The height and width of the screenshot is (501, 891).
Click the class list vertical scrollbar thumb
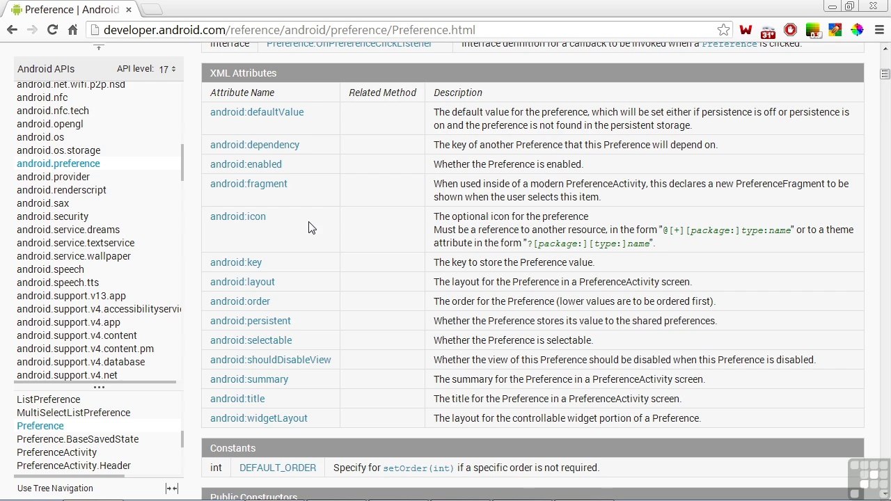tap(182, 439)
